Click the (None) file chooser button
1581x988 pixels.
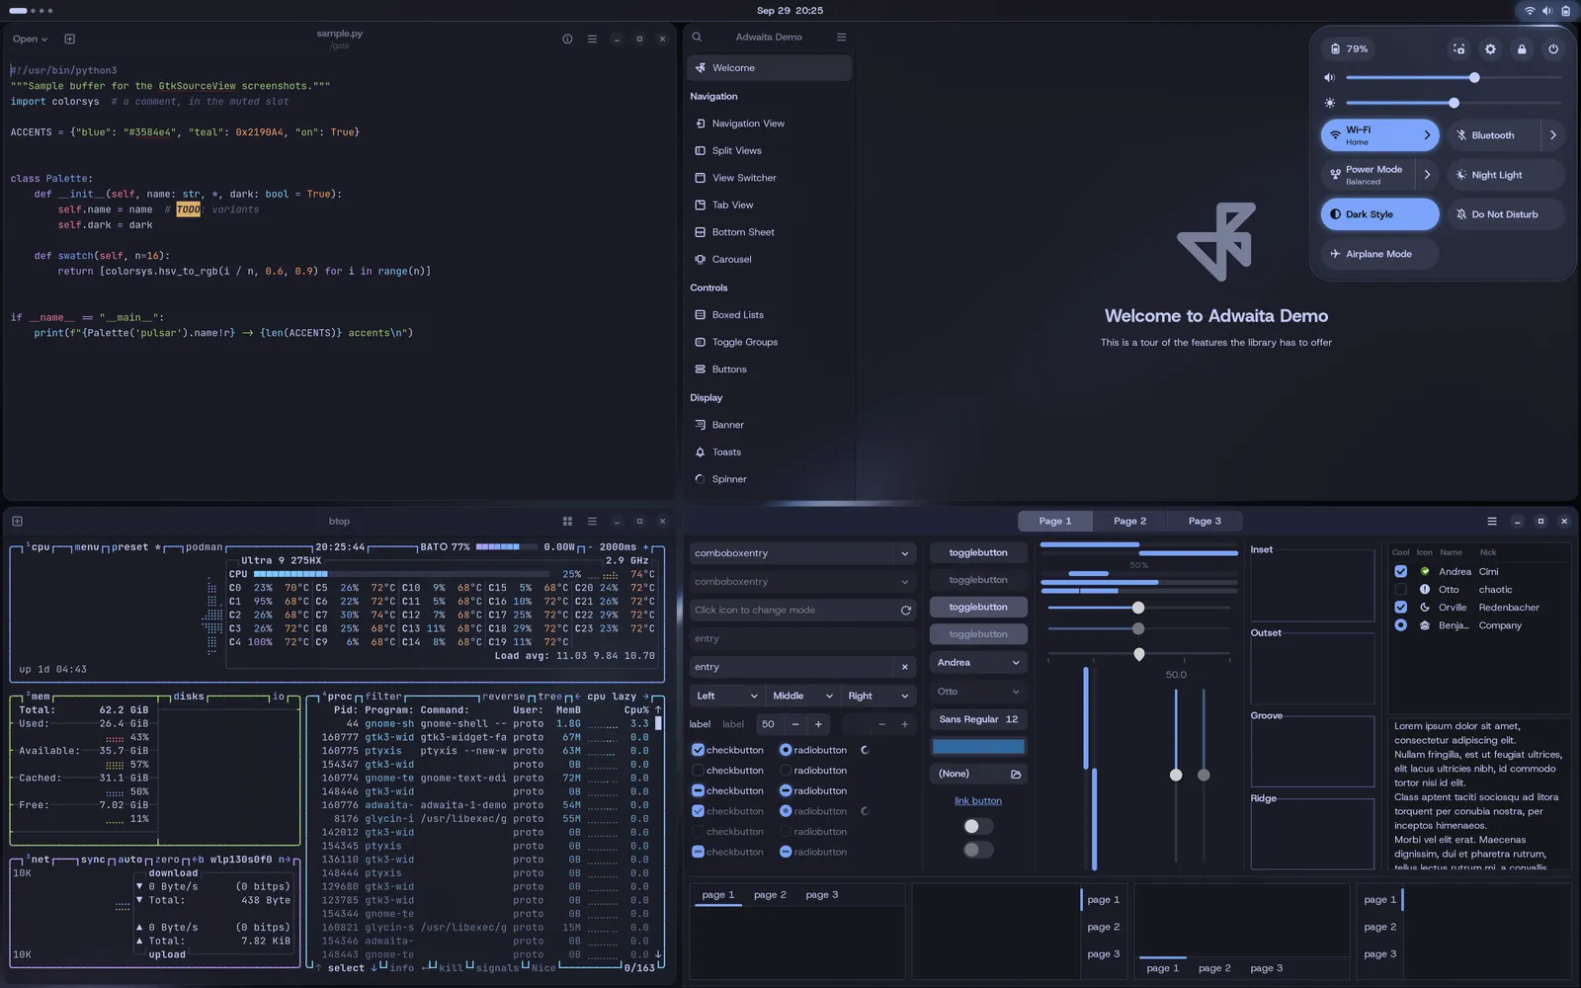pos(978,774)
